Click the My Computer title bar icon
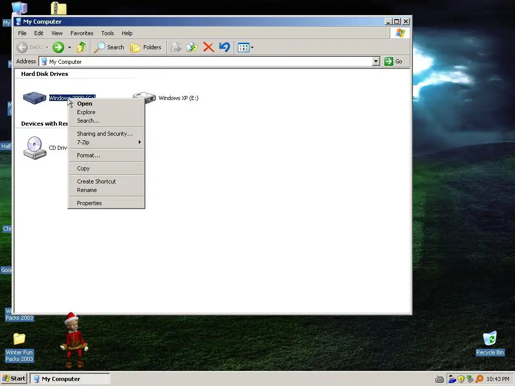515x386 pixels. tap(19, 21)
